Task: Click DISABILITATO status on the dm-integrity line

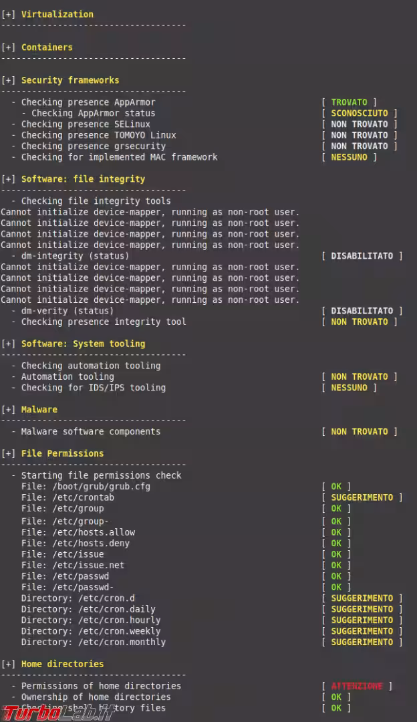Action: coord(362,256)
